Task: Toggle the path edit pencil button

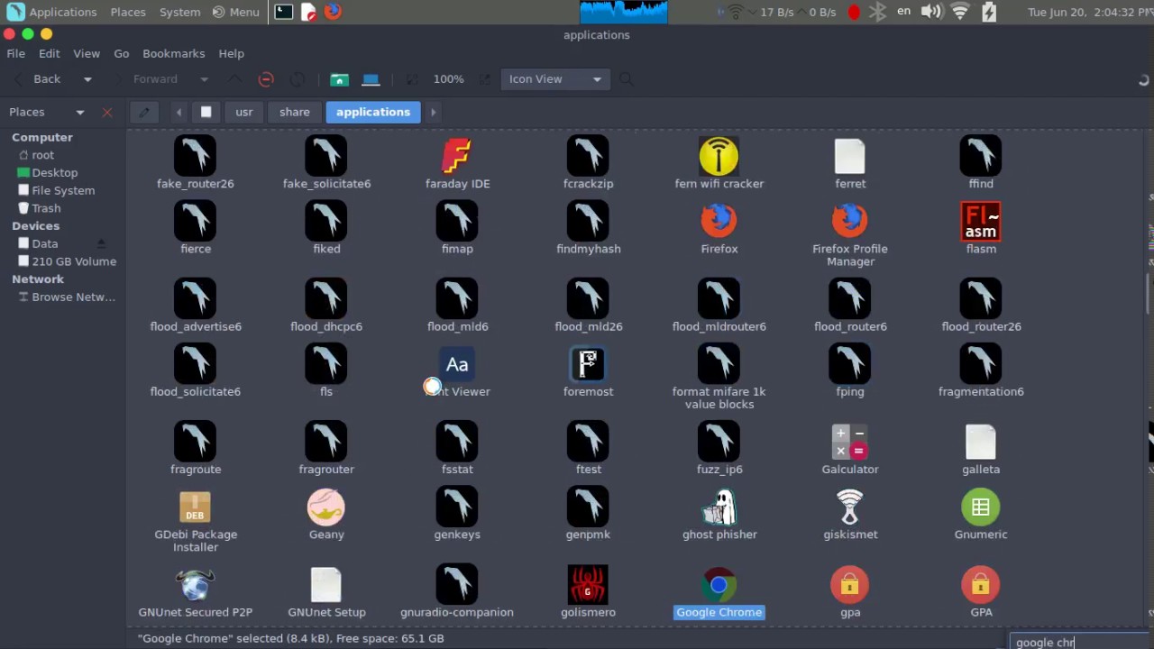Action: point(144,112)
